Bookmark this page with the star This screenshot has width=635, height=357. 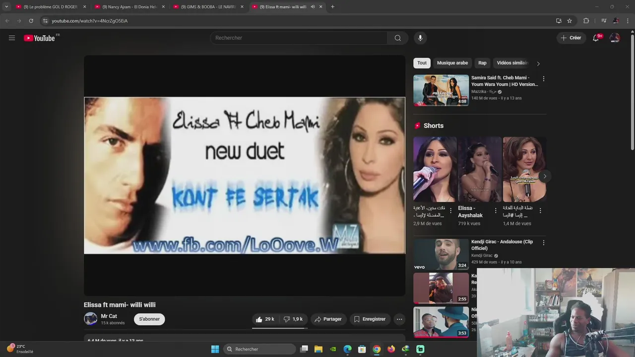coord(570,21)
